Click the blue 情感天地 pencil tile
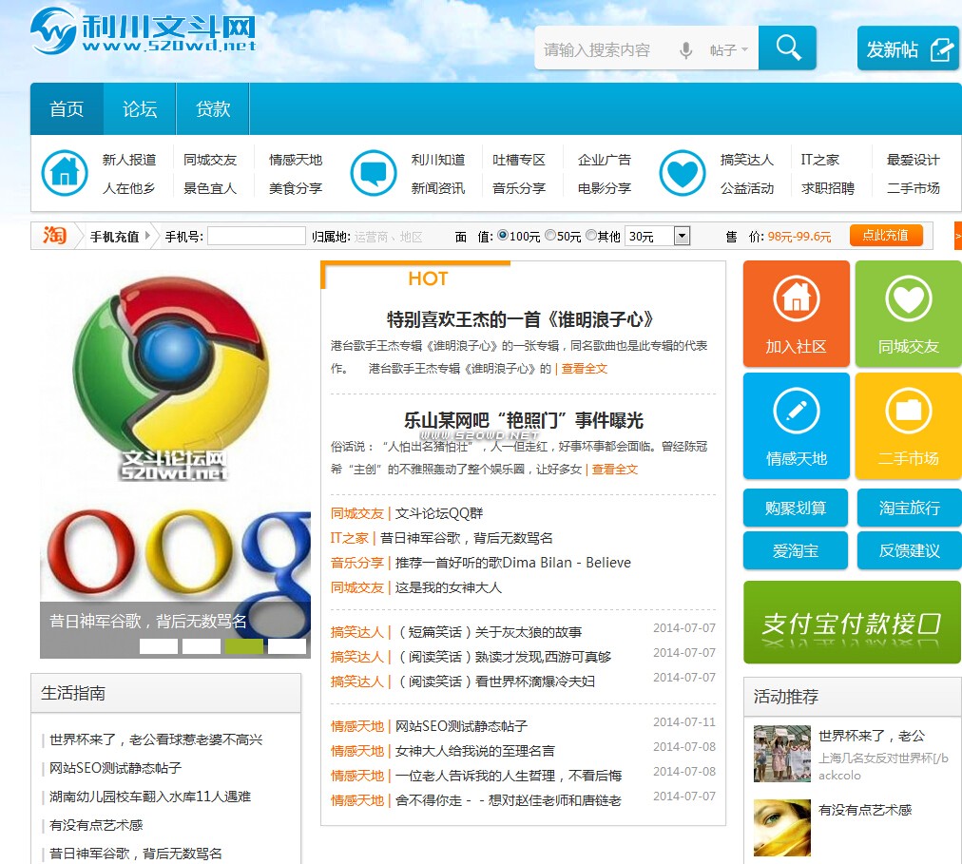Viewport: 962px width, 864px height. 797,426
